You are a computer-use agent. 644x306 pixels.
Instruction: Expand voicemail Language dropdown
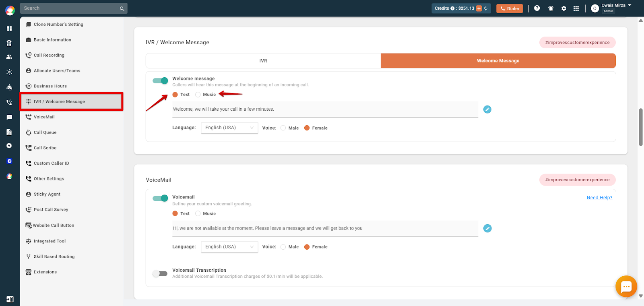229,247
